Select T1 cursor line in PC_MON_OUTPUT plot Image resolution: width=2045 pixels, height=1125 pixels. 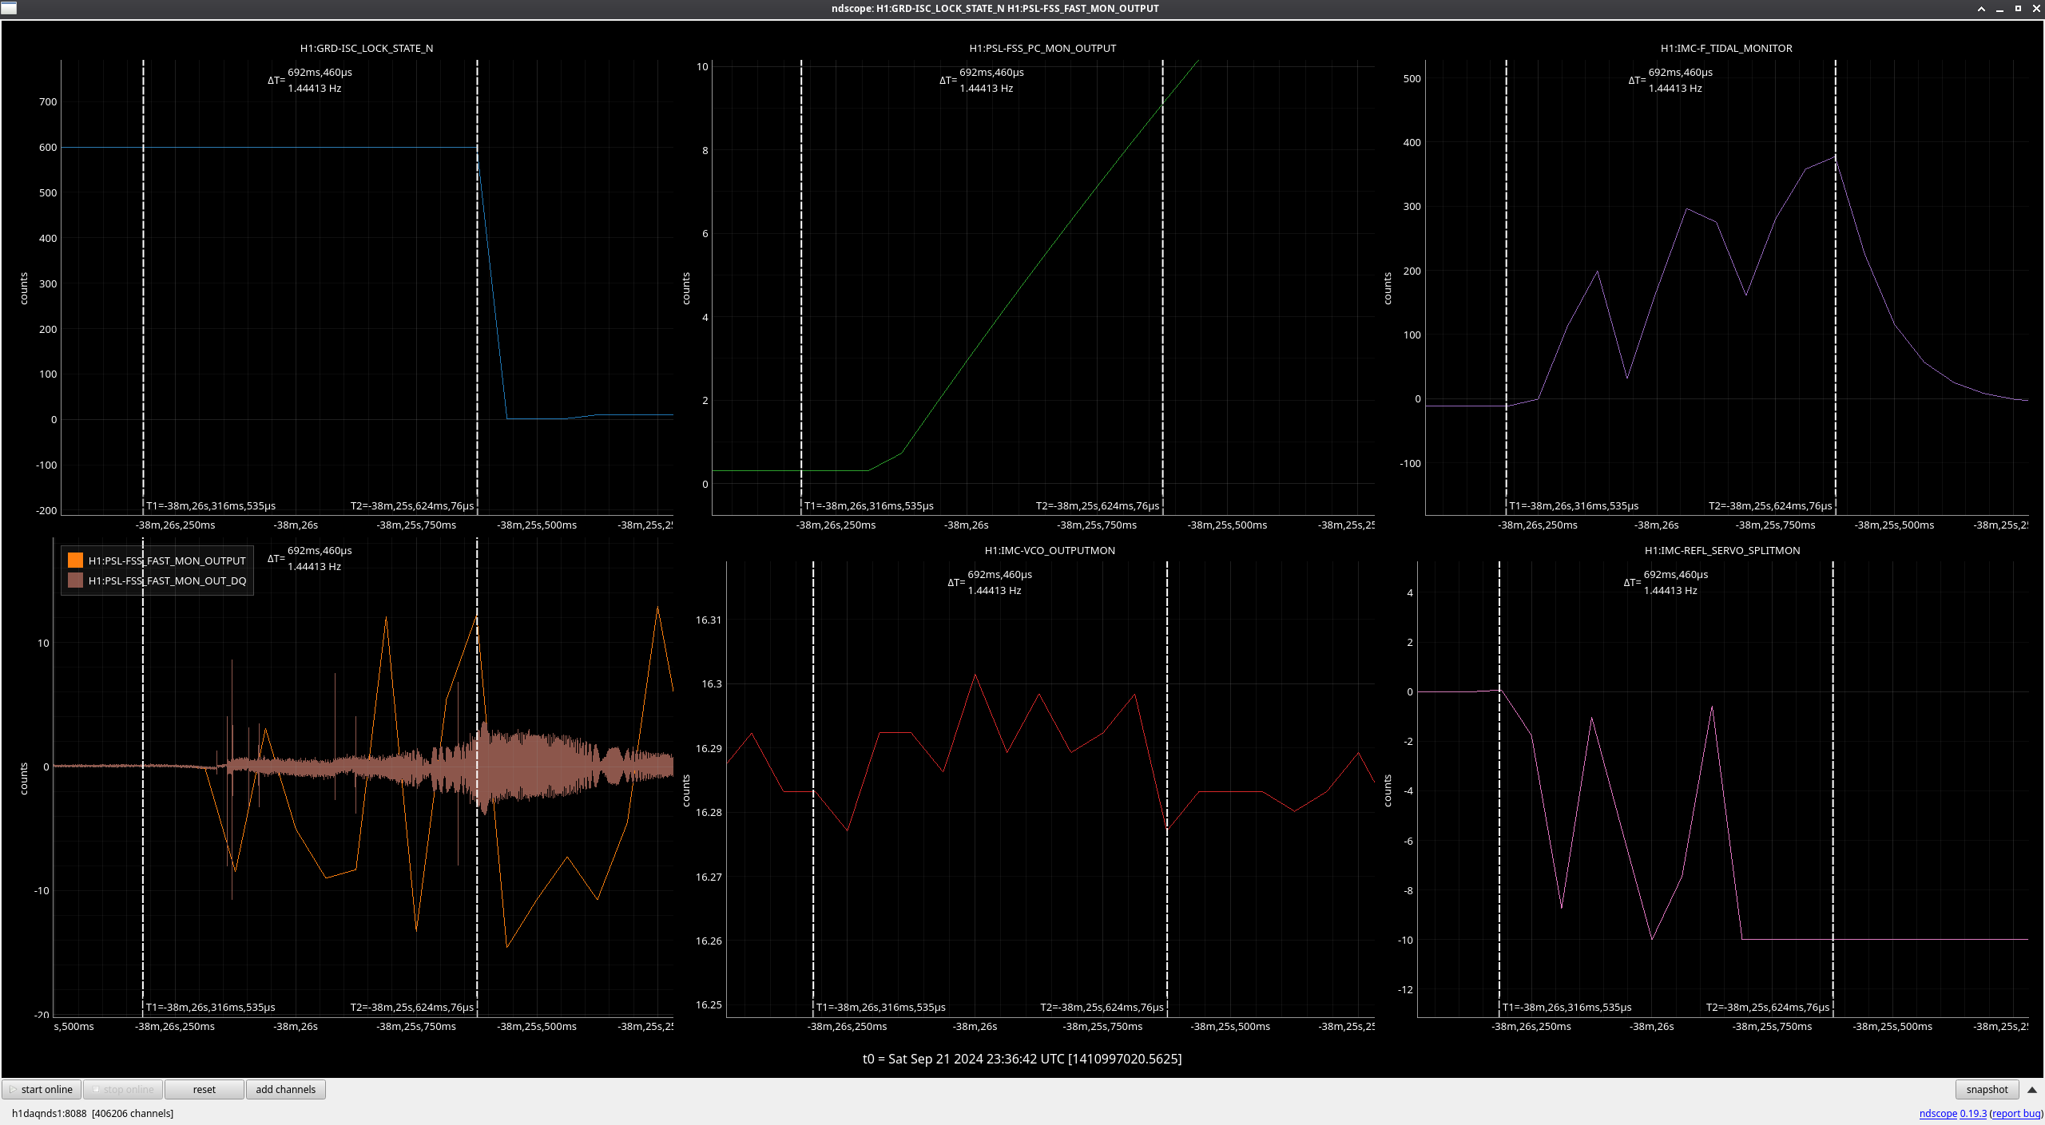tap(801, 287)
